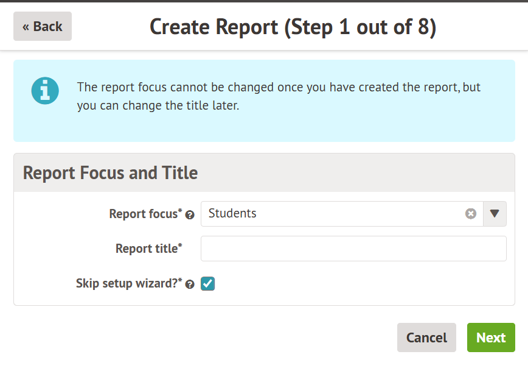Image resolution: width=528 pixels, height=371 pixels.
Task: Expand the Report focus dropdown arrow
Action: [495, 214]
